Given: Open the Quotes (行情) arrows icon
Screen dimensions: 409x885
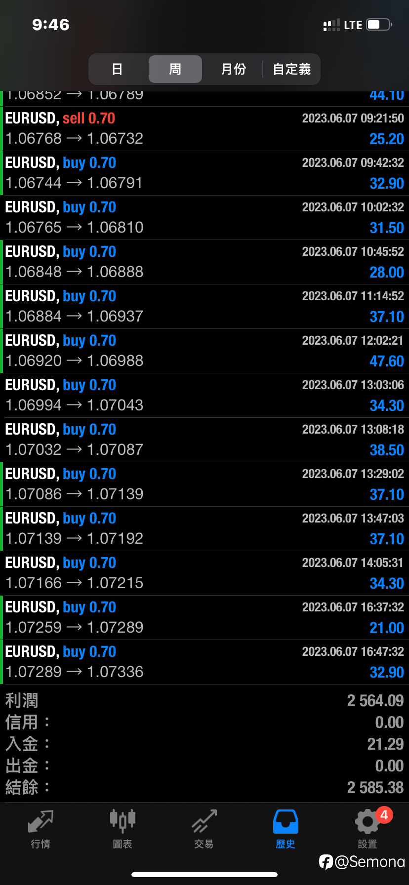Looking at the screenshot, I should [x=41, y=822].
